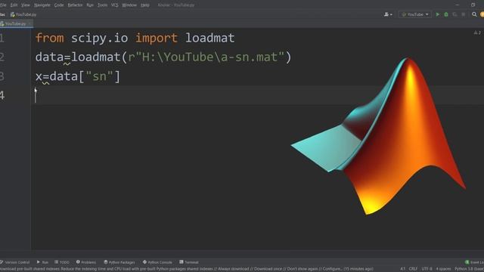
Task: Open the warnings inspection indicator in the editor
Action: [477, 32]
